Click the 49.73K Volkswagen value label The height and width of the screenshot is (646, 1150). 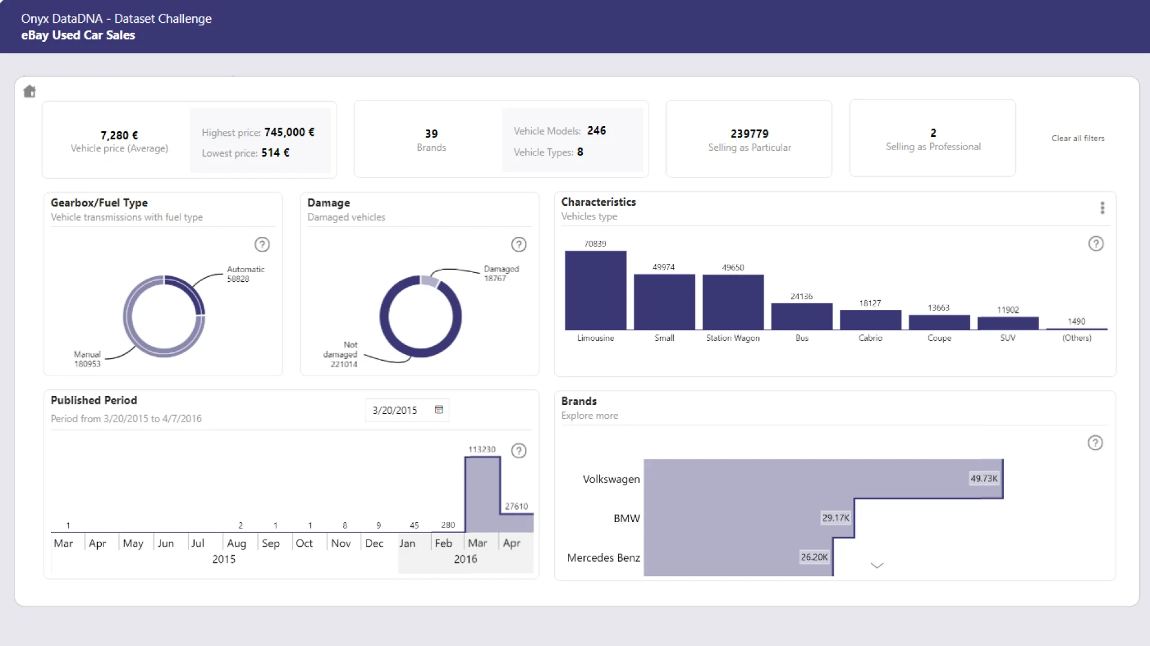tap(984, 479)
